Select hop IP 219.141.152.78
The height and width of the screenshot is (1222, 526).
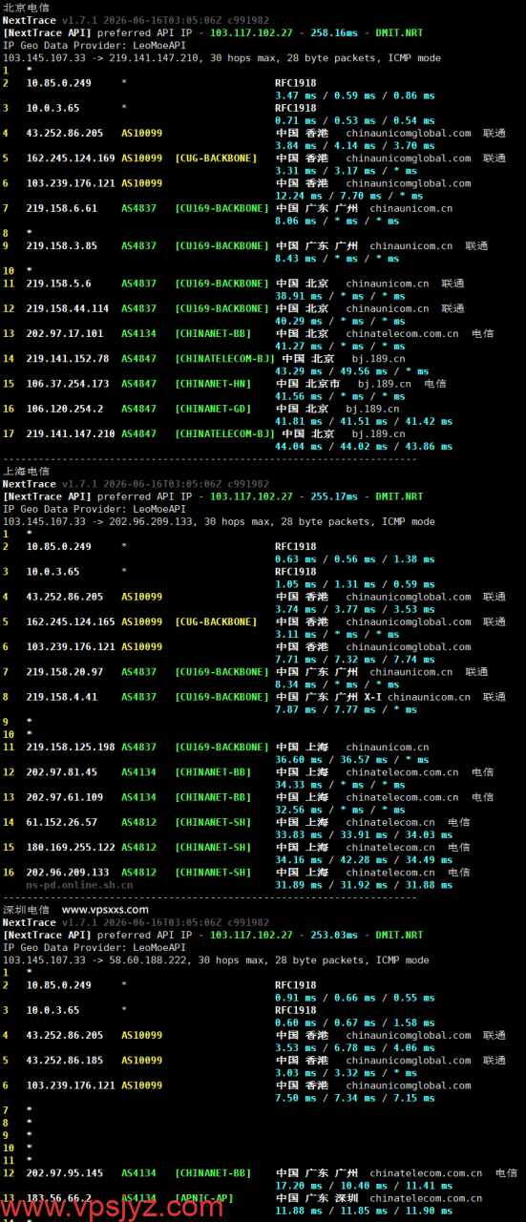68,359
